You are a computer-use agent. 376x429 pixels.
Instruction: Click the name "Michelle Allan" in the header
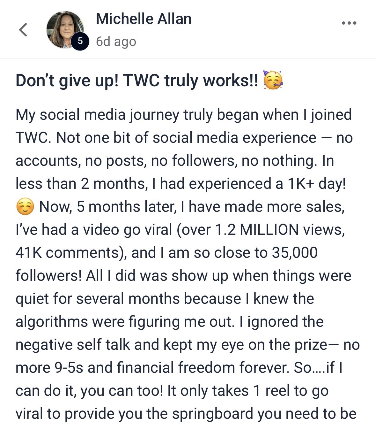coord(144,19)
